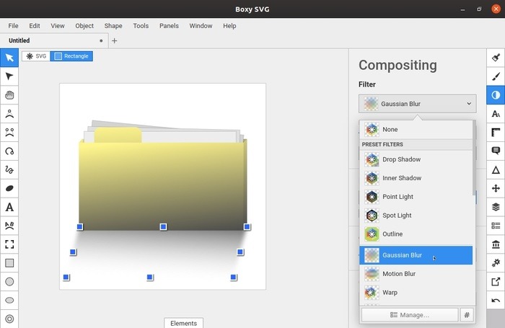Open the Defs list panel
The width and height of the screenshot is (505, 328).
(496, 226)
